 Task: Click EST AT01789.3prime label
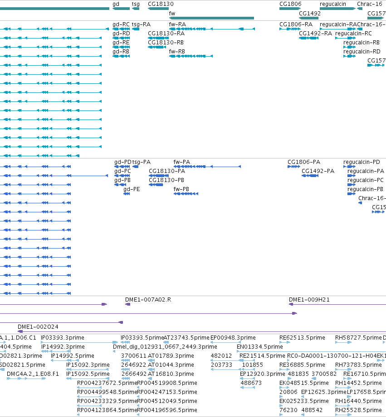[171, 356]
